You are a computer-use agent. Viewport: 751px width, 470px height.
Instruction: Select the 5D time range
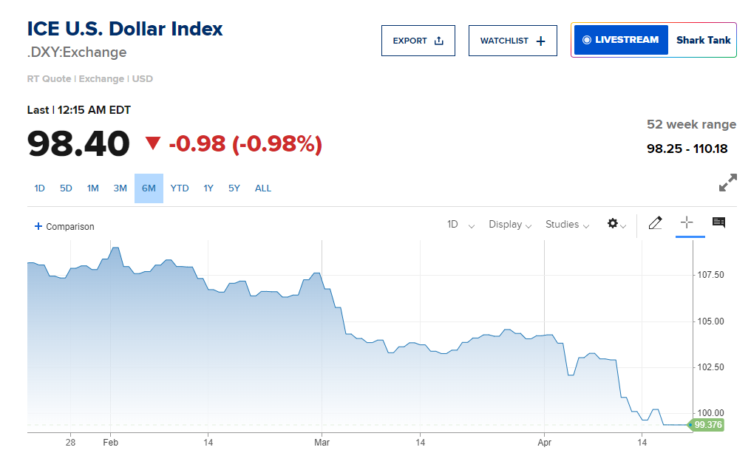pos(66,188)
